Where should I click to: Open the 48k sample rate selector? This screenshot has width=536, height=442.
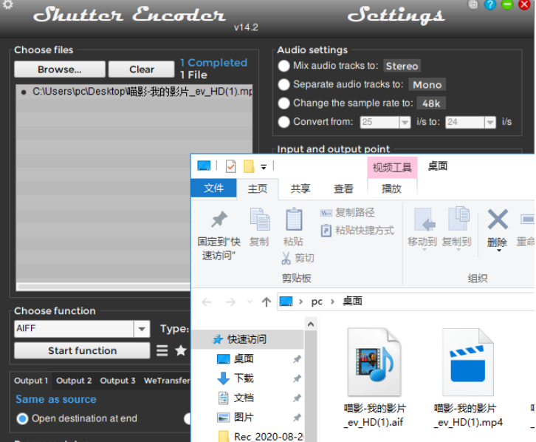coord(431,103)
